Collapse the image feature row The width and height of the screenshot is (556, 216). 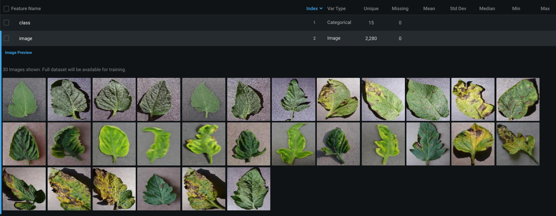(25, 39)
